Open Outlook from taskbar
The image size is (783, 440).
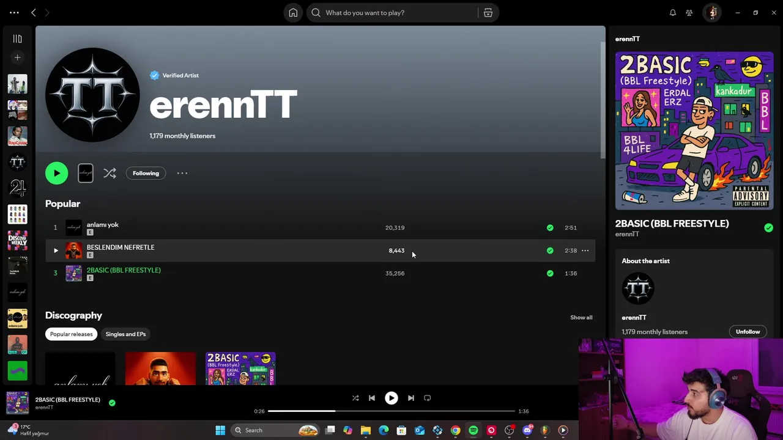420,430
